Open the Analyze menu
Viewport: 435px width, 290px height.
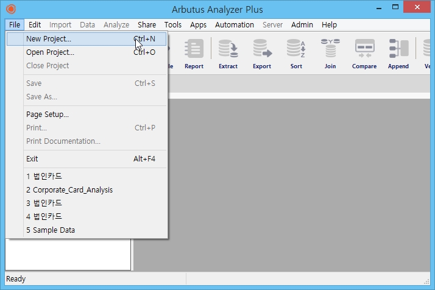[x=116, y=25]
